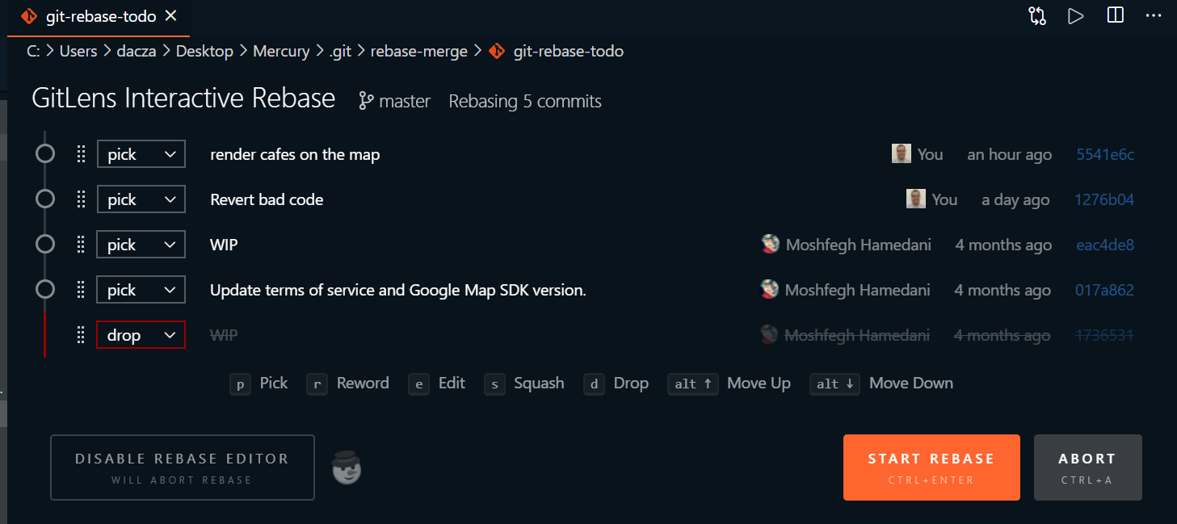Click drag handle for 'Revert bad code' commit

pos(81,199)
